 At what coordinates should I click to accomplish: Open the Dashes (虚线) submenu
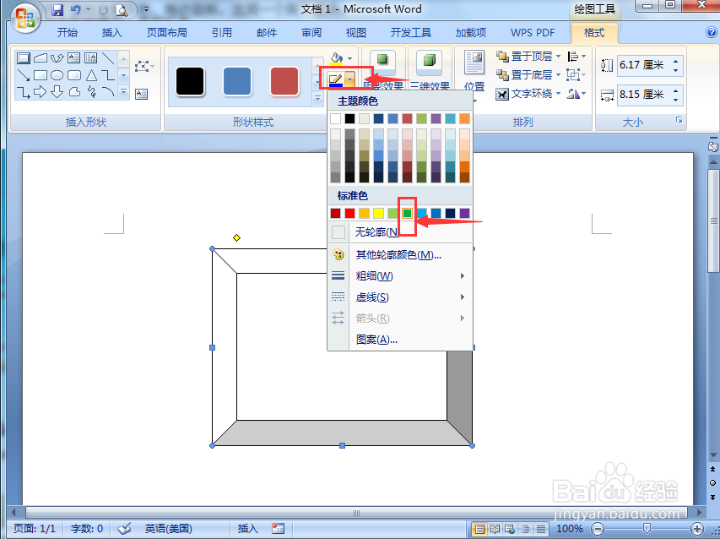[x=400, y=297]
